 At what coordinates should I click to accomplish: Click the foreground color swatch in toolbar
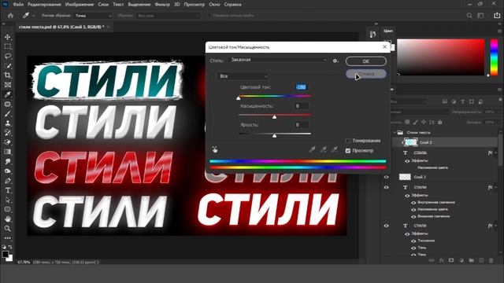(6, 254)
